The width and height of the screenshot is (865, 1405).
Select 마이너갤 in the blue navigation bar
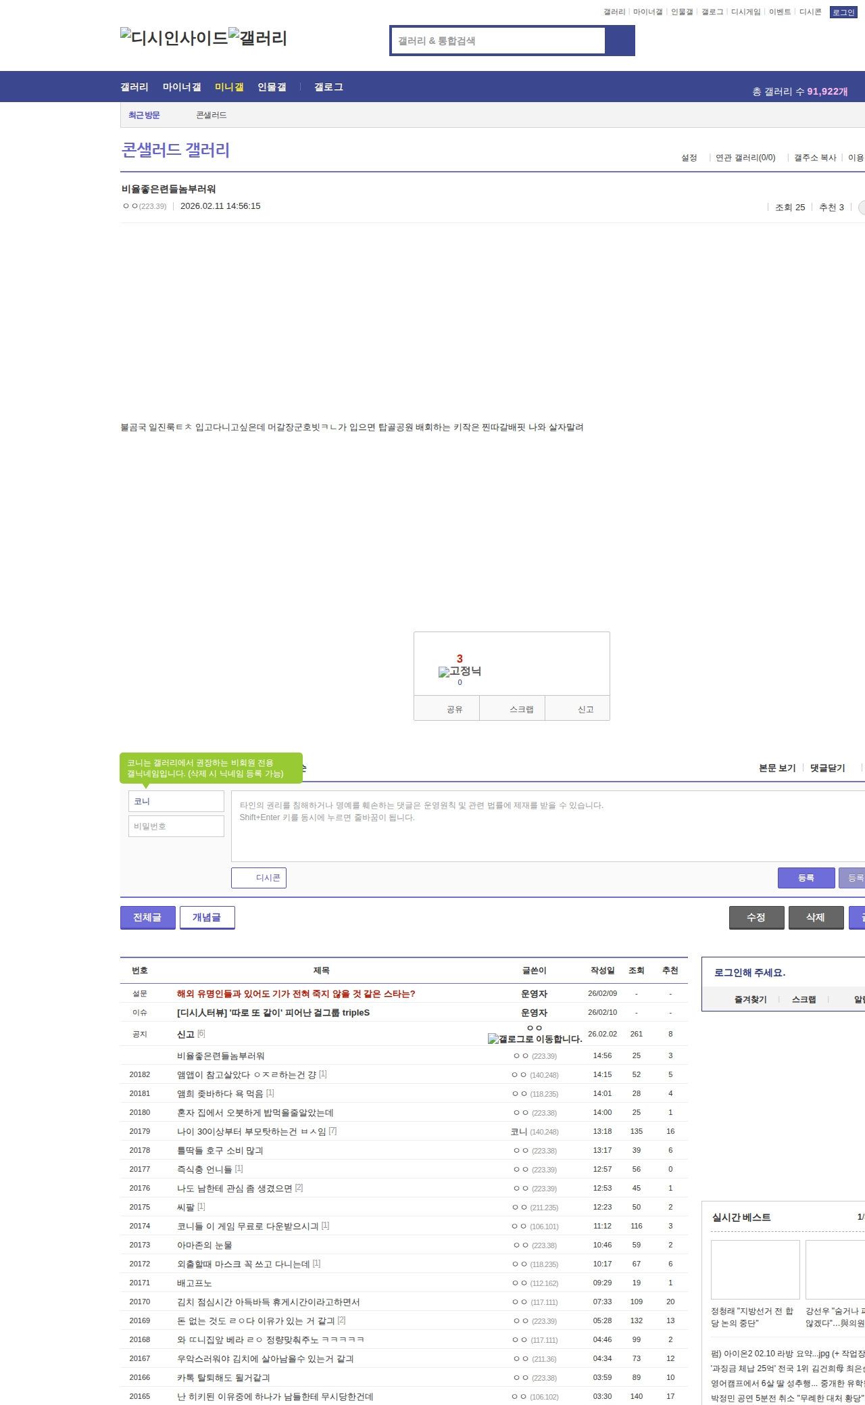[182, 87]
